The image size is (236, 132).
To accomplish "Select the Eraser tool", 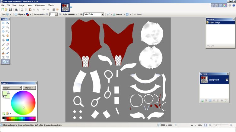I will click(8, 45).
